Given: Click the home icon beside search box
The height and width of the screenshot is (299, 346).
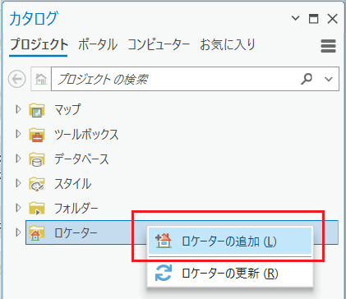Looking at the screenshot, I should (41, 79).
